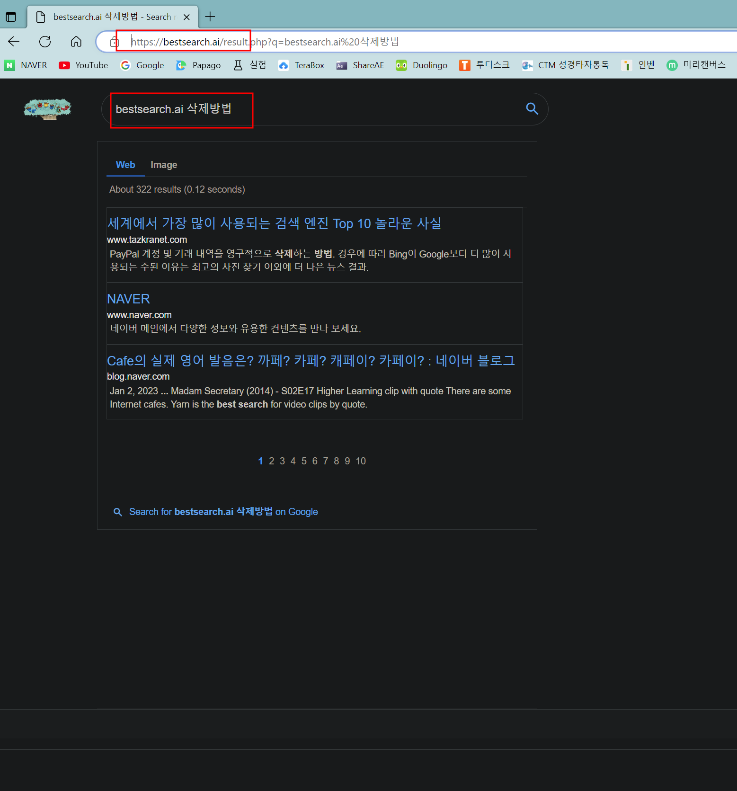Screen dimensions: 737x791
Task: Open the NAVER search result title
Action: [x=128, y=299]
